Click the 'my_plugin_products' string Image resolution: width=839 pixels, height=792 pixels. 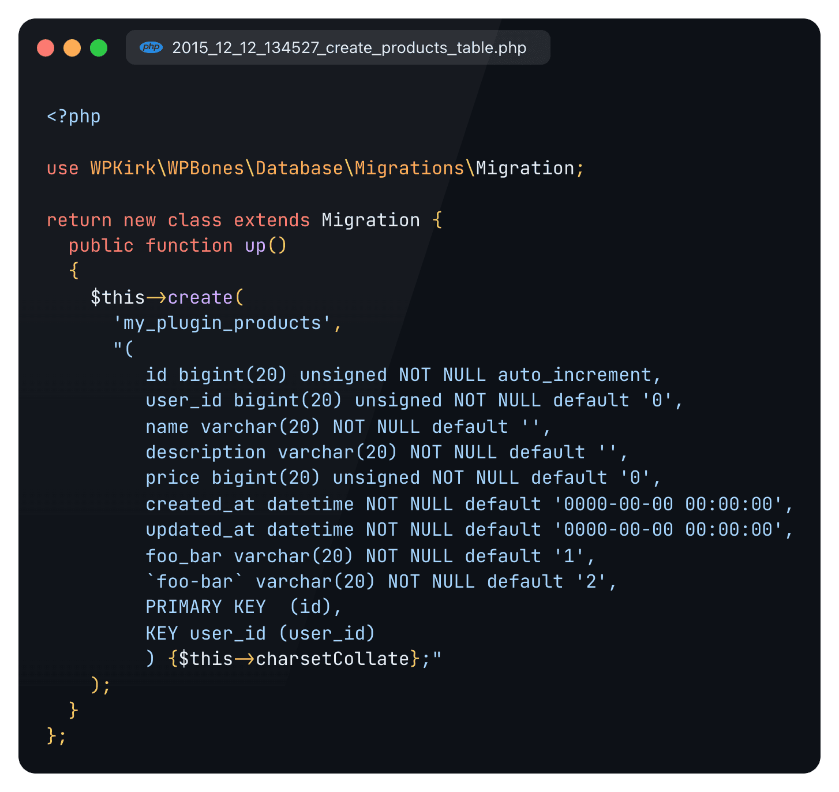click(x=222, y=323)
